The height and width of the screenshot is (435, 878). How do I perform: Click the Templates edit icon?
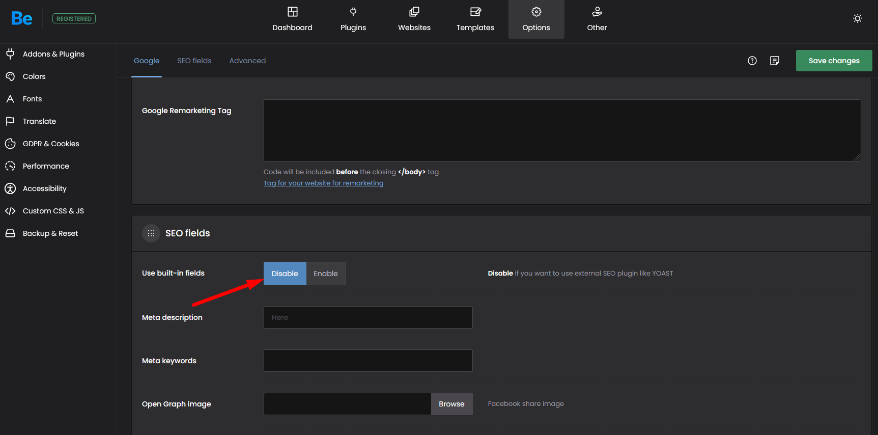pyautogui.click(x=476, y=12)
